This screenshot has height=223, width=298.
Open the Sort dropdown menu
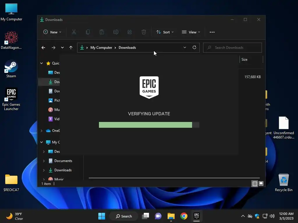pos(165,32)
